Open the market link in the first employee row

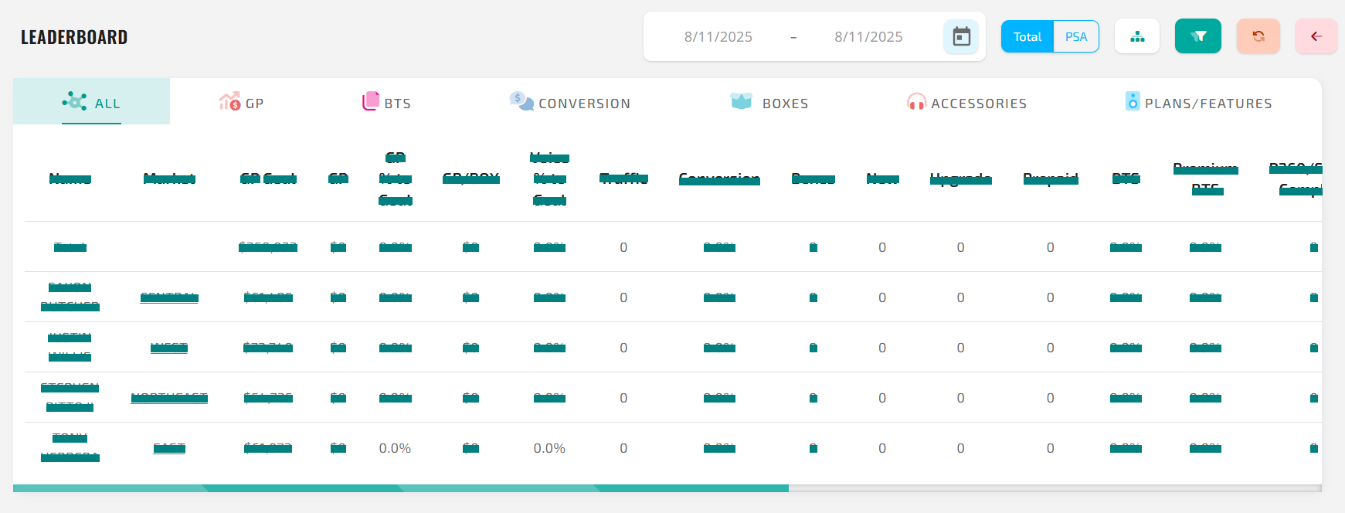[169, 297]
